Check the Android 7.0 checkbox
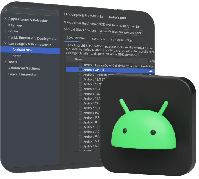Image resolution: width=199 pixels, height=179 pixels. coord(81,132)
